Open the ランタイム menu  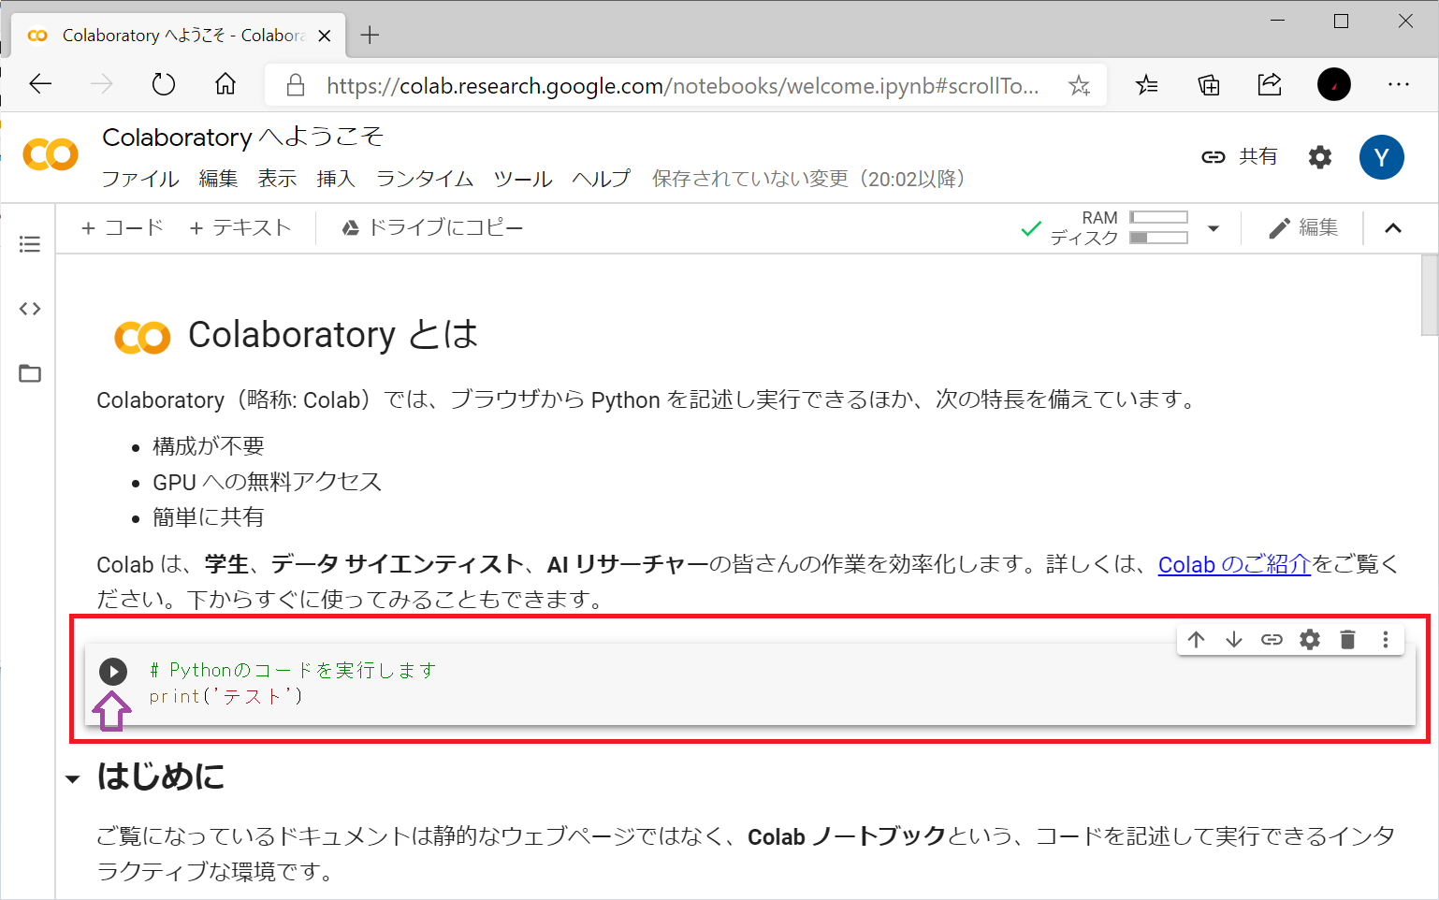pos(424,179)
